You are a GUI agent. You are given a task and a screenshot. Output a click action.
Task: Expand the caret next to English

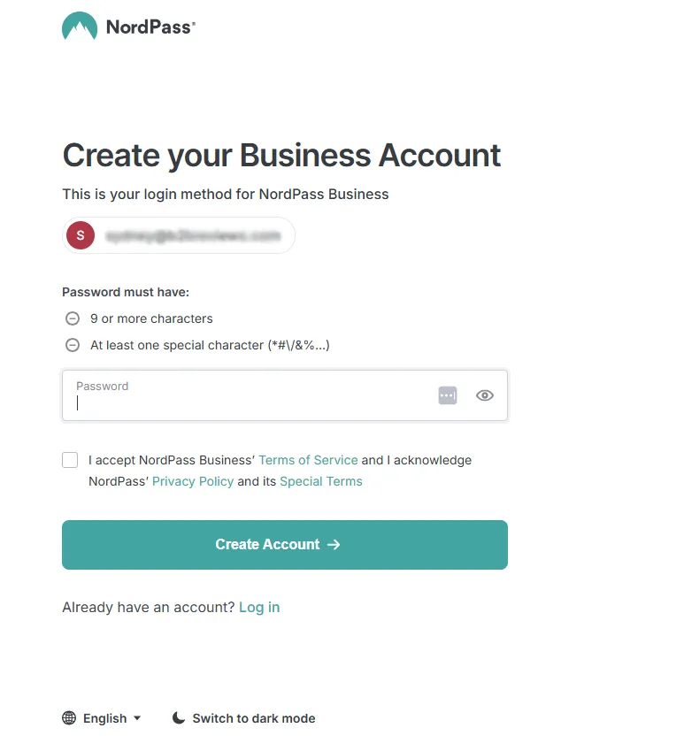pos(137,718)
